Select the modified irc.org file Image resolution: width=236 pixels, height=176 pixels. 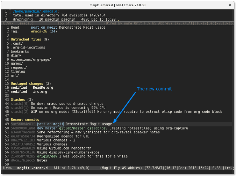click(x=41, y=92)
